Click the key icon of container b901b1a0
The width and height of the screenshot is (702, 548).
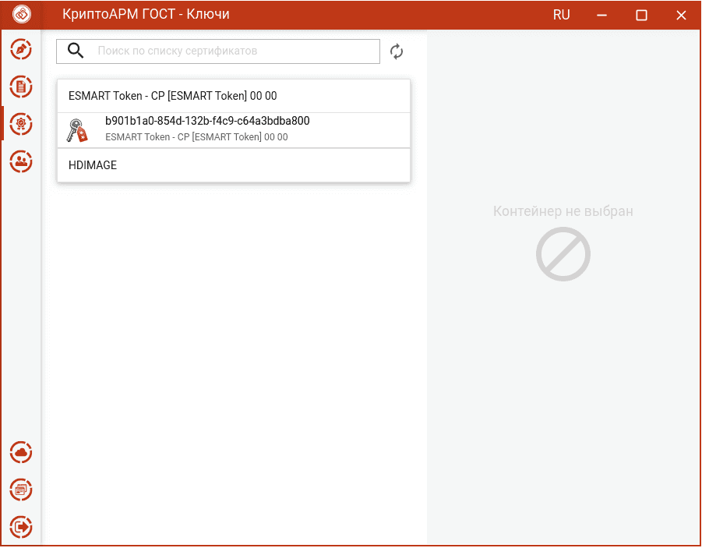pos(77,130)
